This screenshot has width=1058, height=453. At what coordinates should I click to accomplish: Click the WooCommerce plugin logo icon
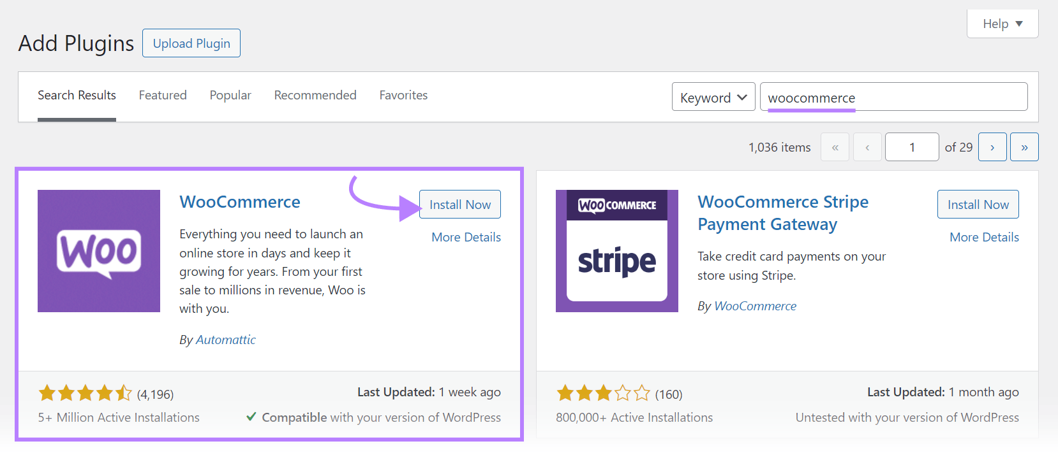tap(99, 251)
